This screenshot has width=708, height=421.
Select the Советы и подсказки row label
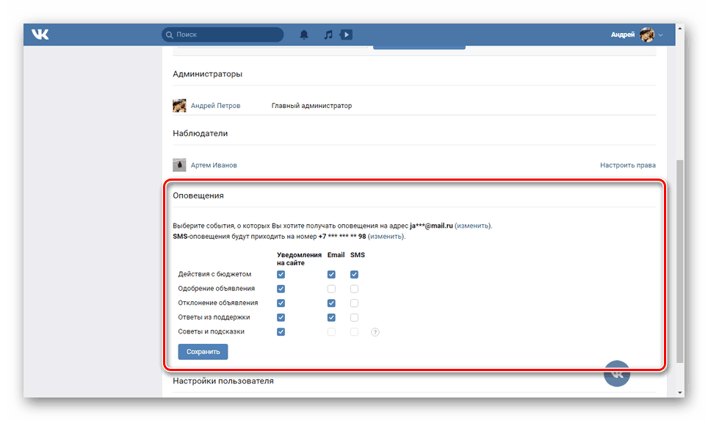211,331
